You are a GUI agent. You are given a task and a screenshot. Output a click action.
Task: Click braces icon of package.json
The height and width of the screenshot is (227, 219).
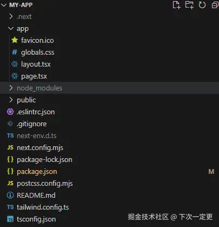click(10, 171)
